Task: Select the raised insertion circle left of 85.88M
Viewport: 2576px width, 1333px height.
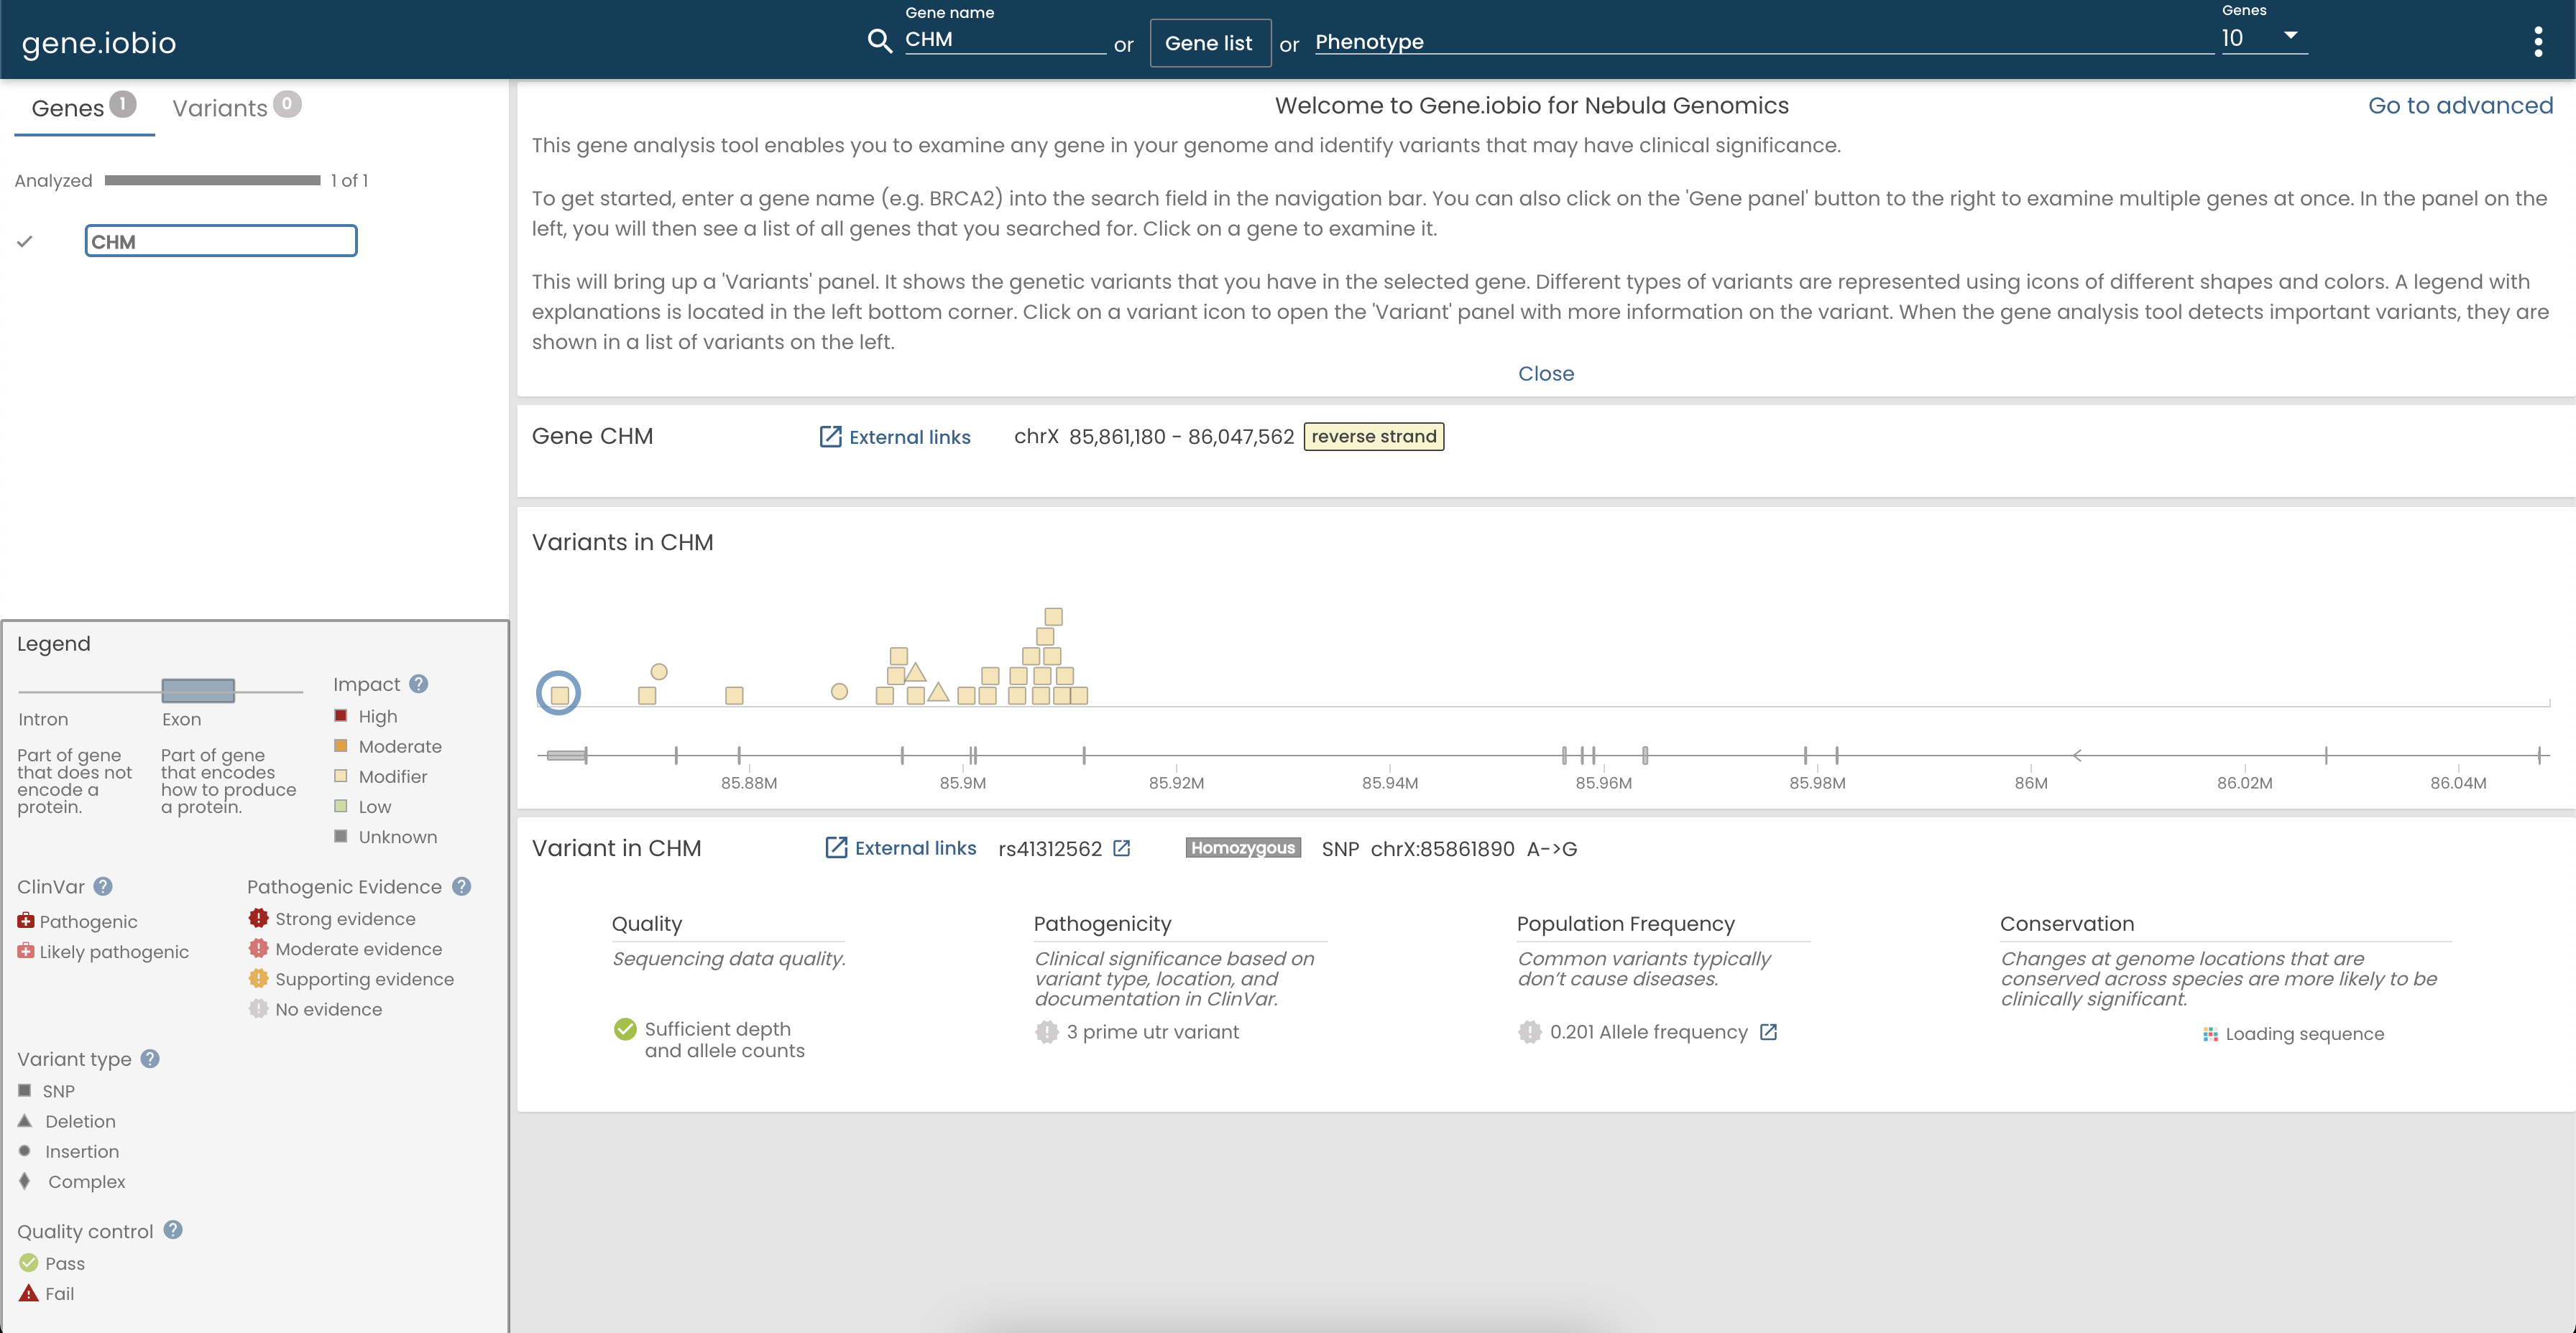Action: (x=659, y=672)
